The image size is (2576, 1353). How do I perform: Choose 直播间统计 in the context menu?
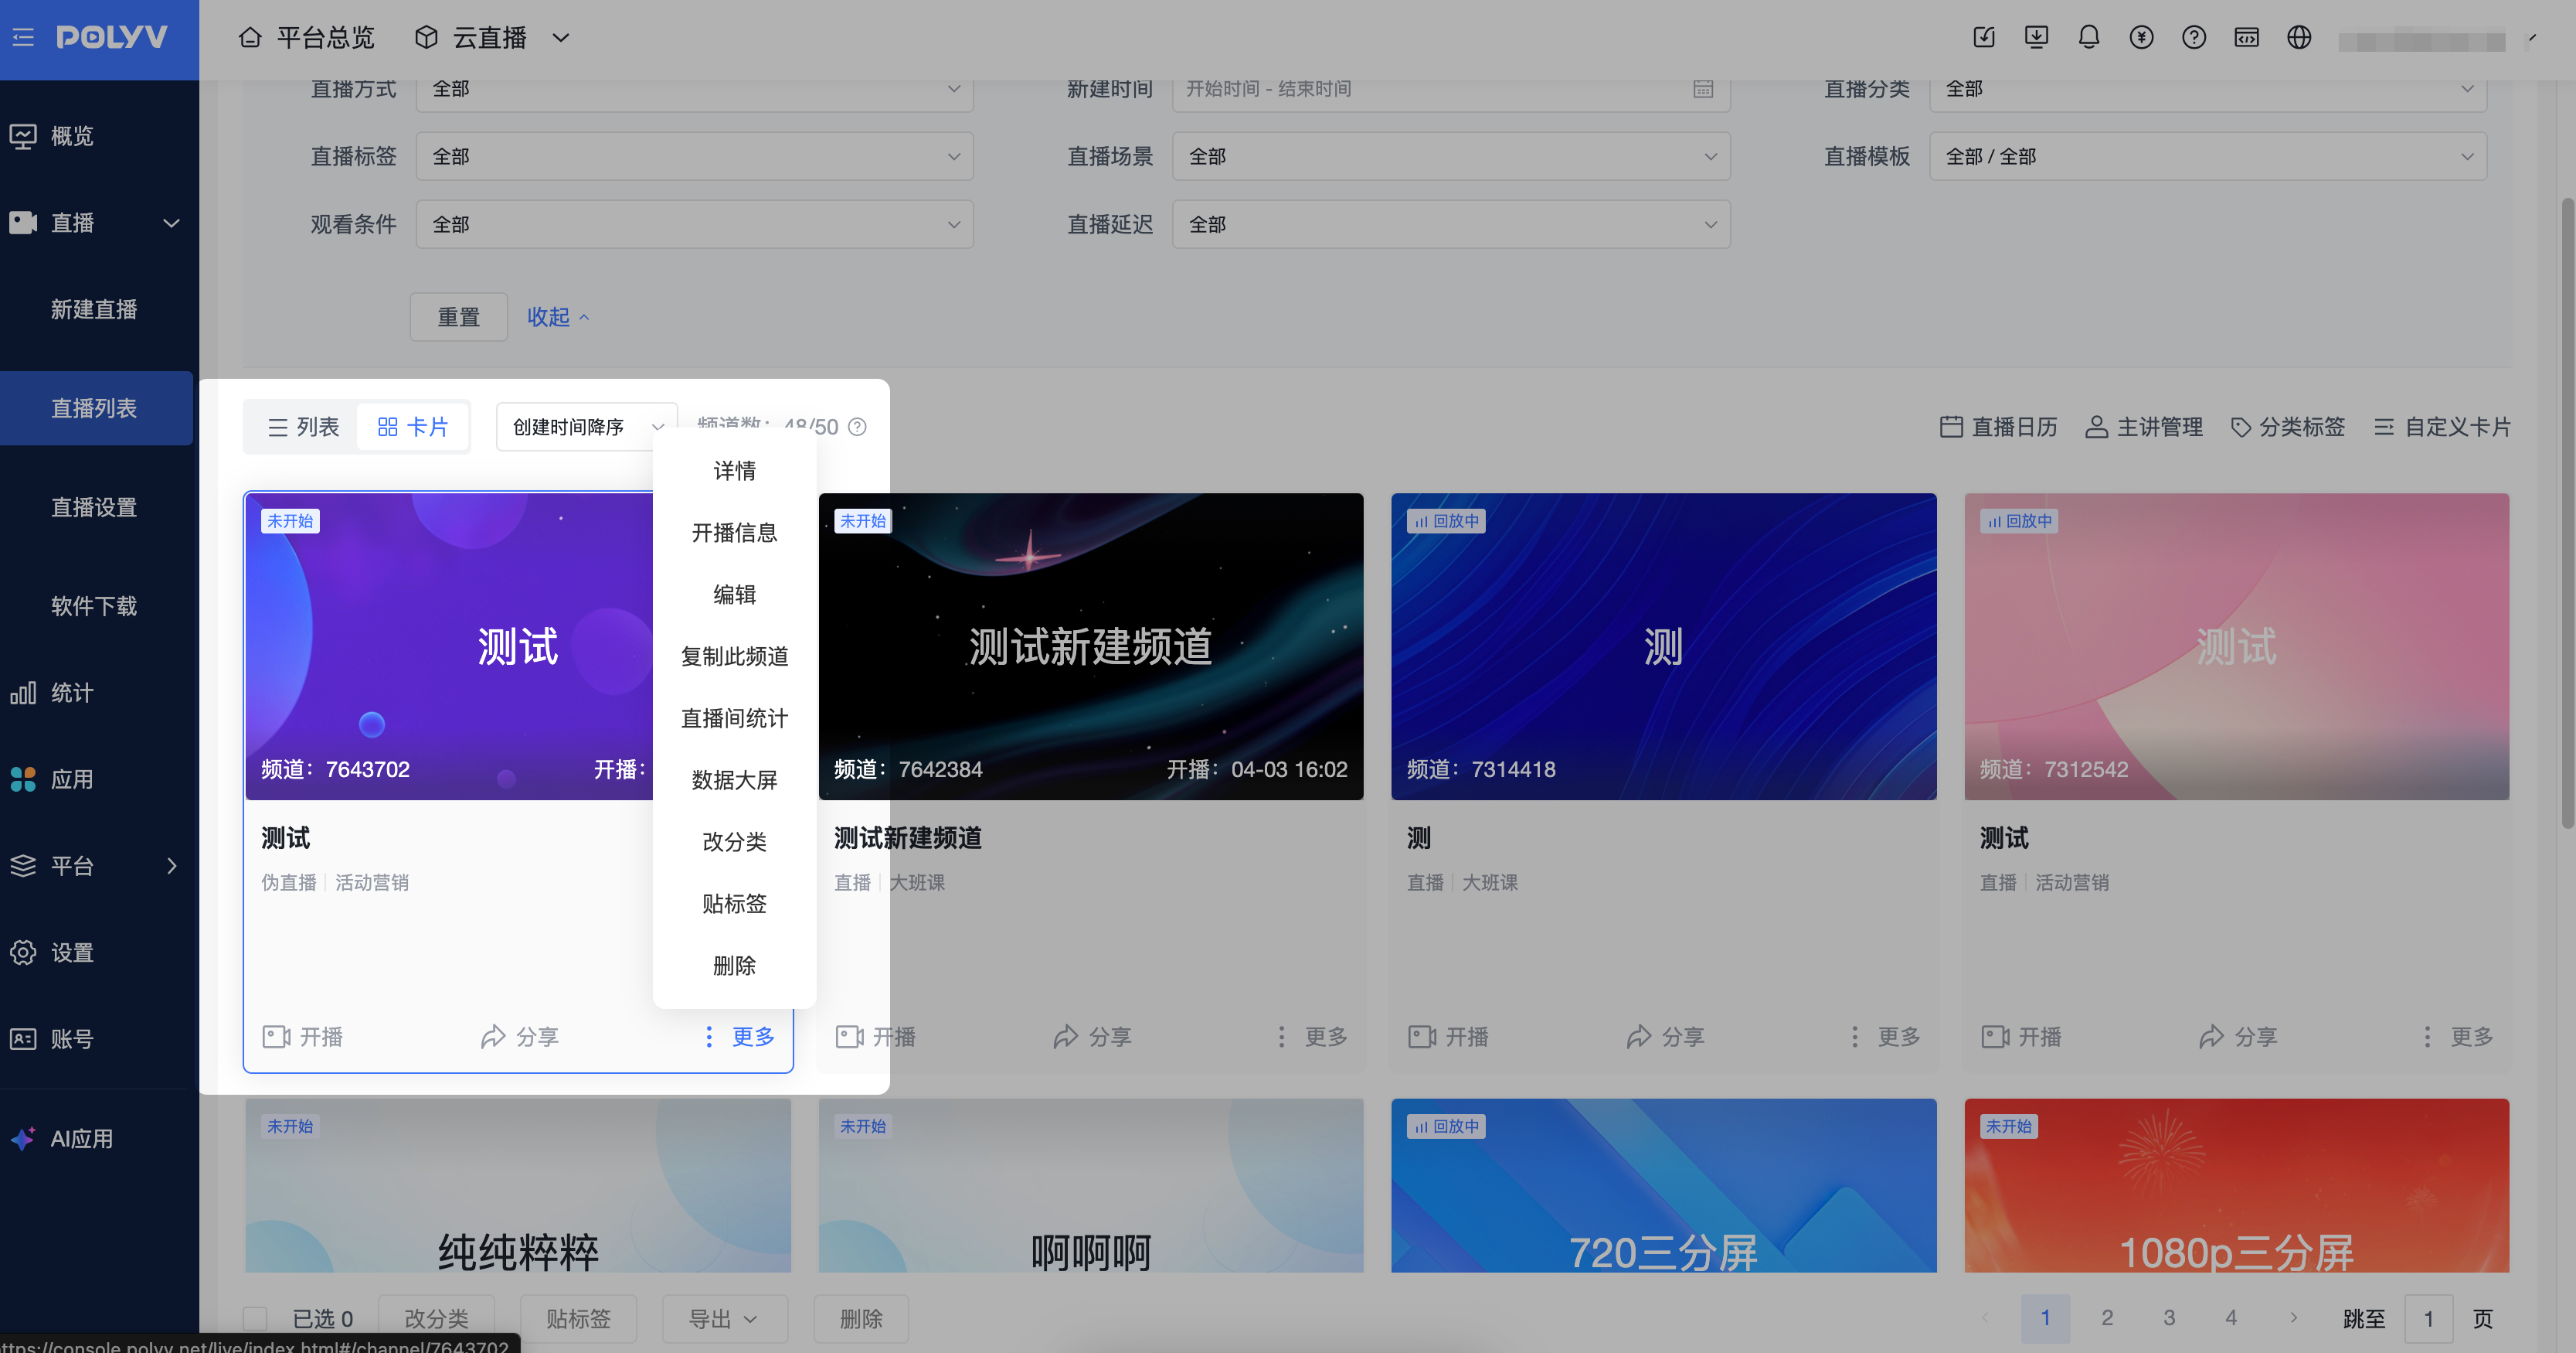[734, 718]
